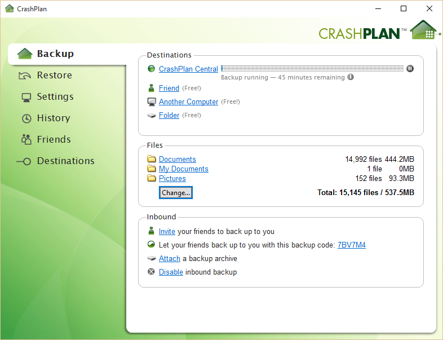This screenshot has height=340, width=443.
Task: Click the Restore arrow icon
Action: [25, 76]
